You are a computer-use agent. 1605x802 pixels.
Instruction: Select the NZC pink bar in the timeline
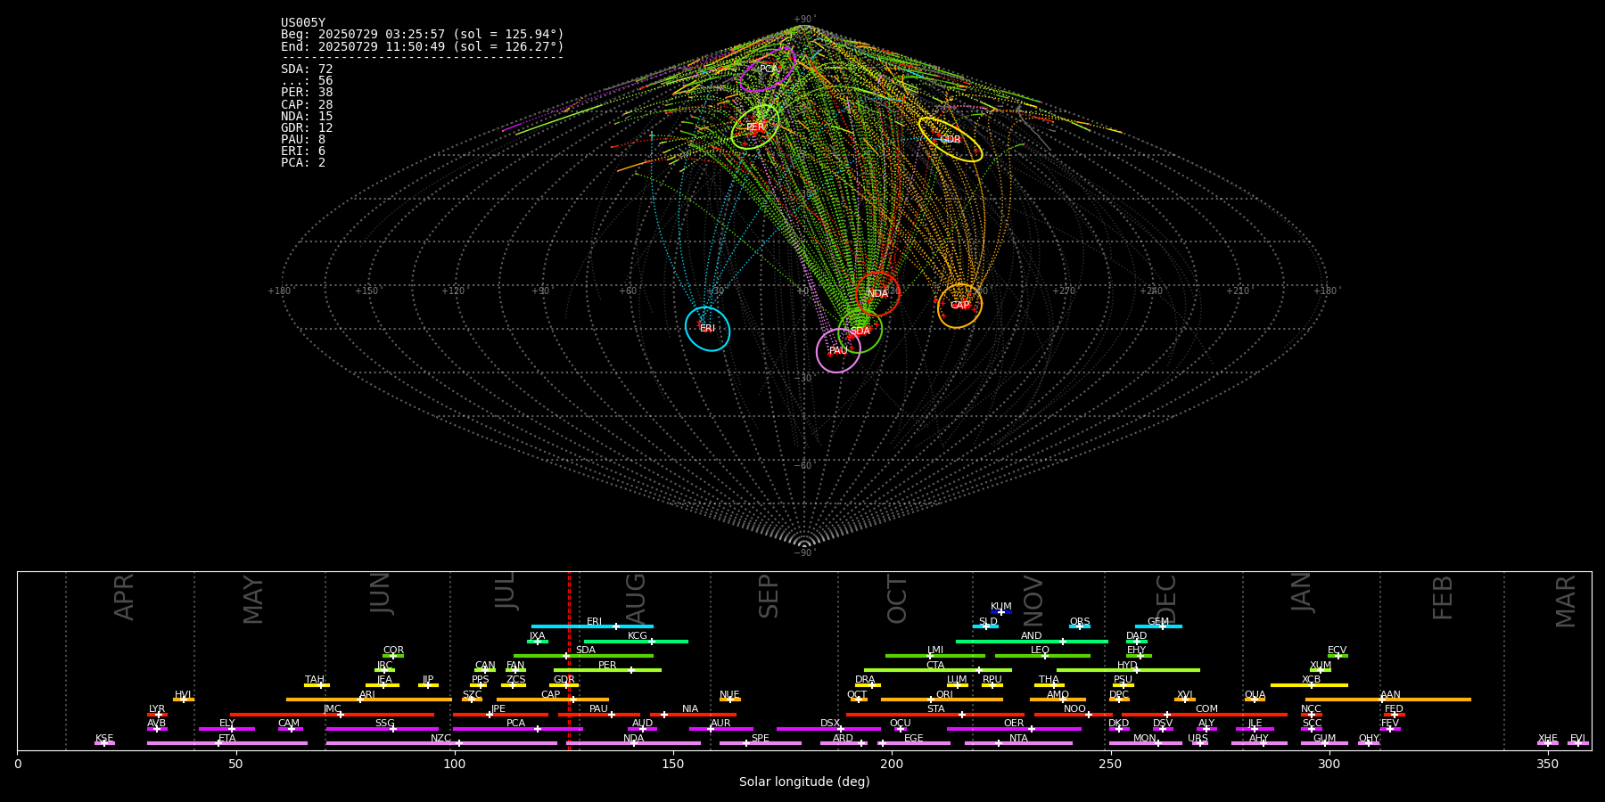pos(441,743)
